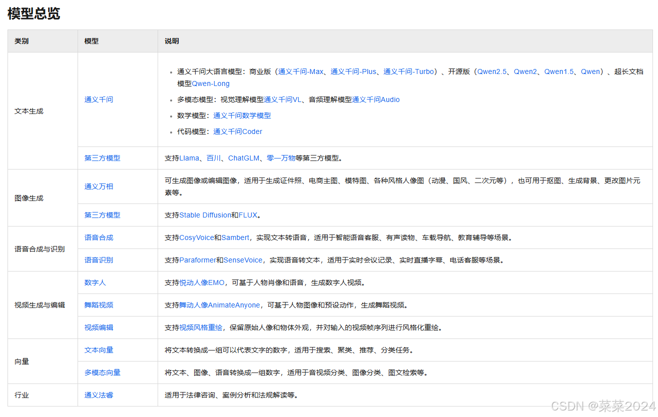This screenshot has height=417, width=658.
Task: Open 第三方模型 link in 图像生成 section
Action: point(102,215)
